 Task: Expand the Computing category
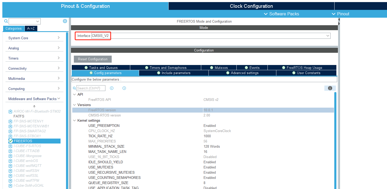[34, 89]
